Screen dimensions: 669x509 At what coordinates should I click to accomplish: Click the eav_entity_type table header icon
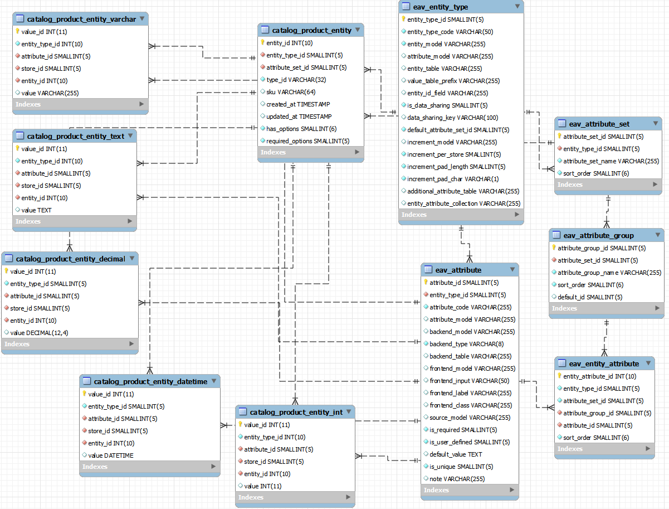pos(406,7)
